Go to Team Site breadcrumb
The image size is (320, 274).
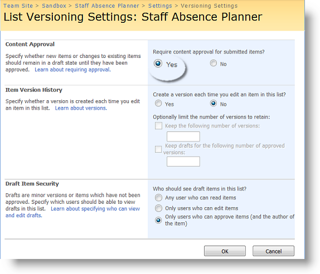18,6
